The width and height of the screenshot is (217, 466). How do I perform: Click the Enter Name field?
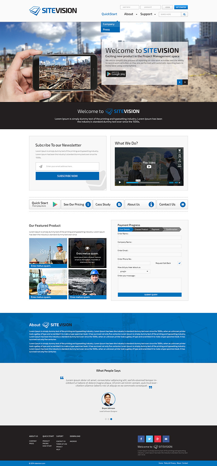tap(150, 238)
